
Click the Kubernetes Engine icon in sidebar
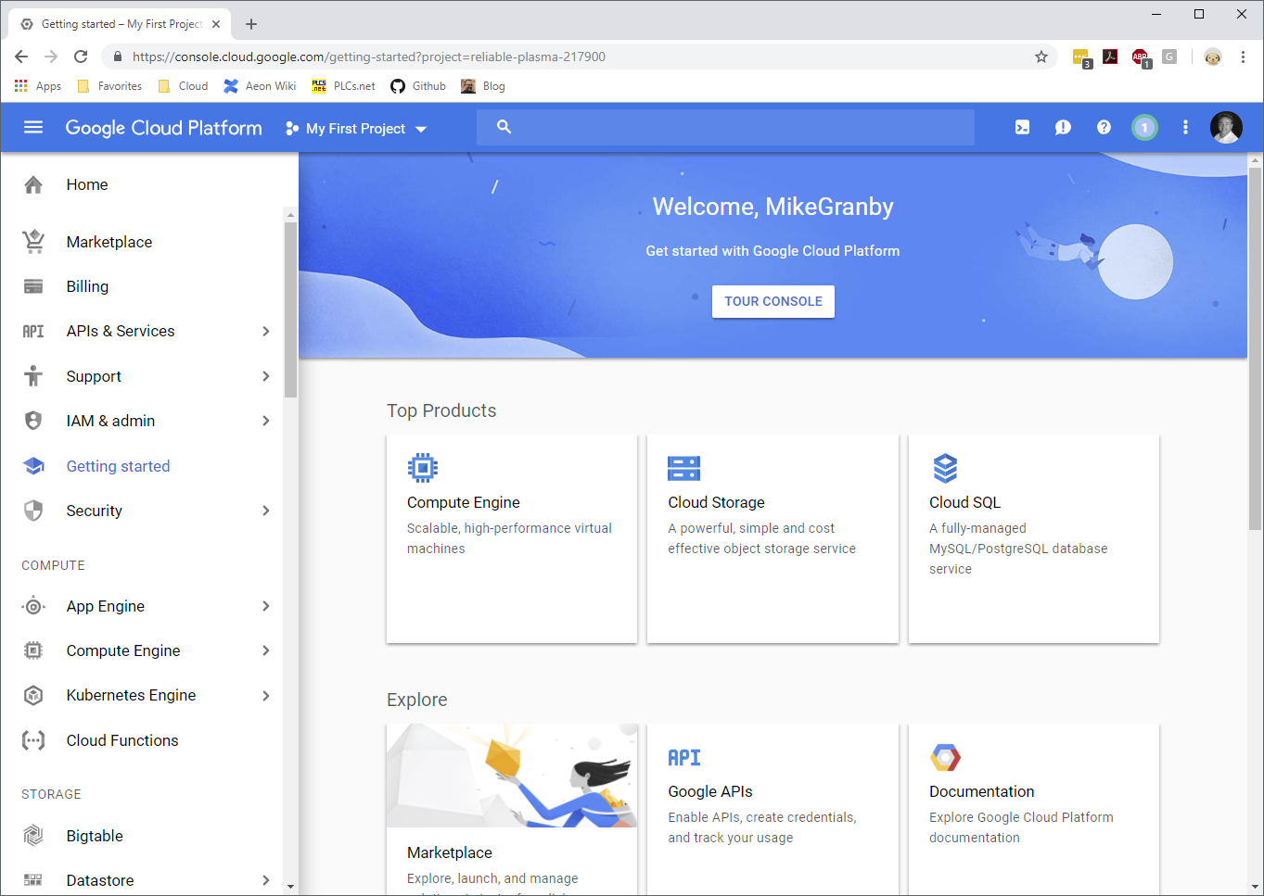point(33,695)
